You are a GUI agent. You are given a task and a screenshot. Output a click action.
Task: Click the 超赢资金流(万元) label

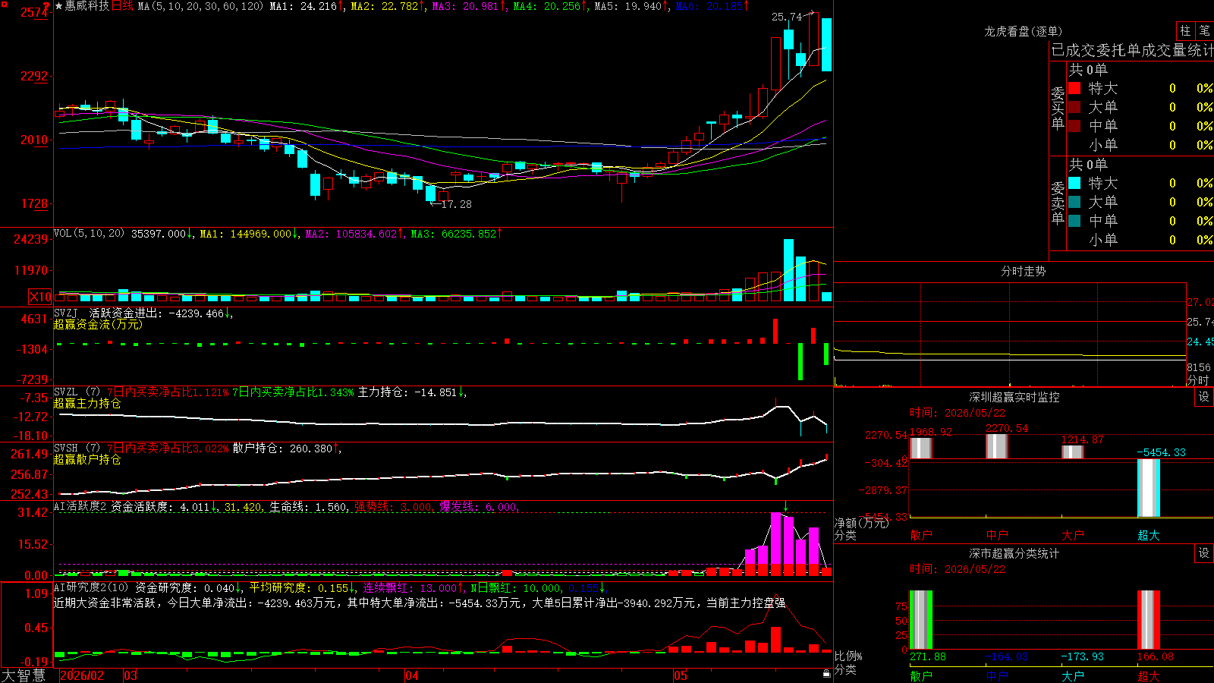(98, 325)
